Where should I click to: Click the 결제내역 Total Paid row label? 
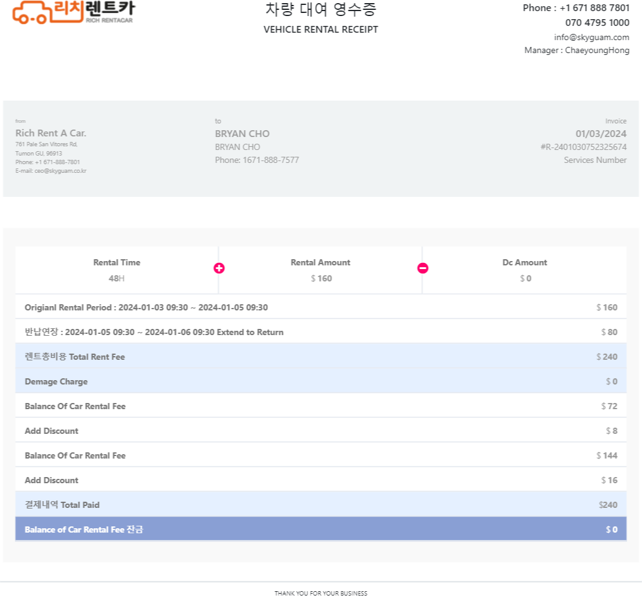(x=62, y=505)
